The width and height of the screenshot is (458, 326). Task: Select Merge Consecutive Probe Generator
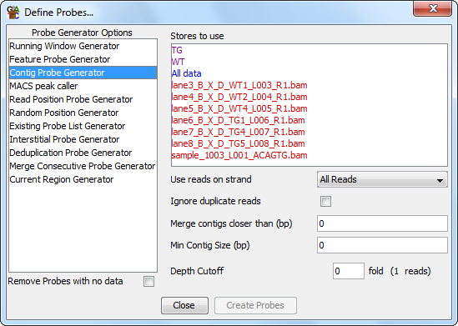(x=83, y=166)
